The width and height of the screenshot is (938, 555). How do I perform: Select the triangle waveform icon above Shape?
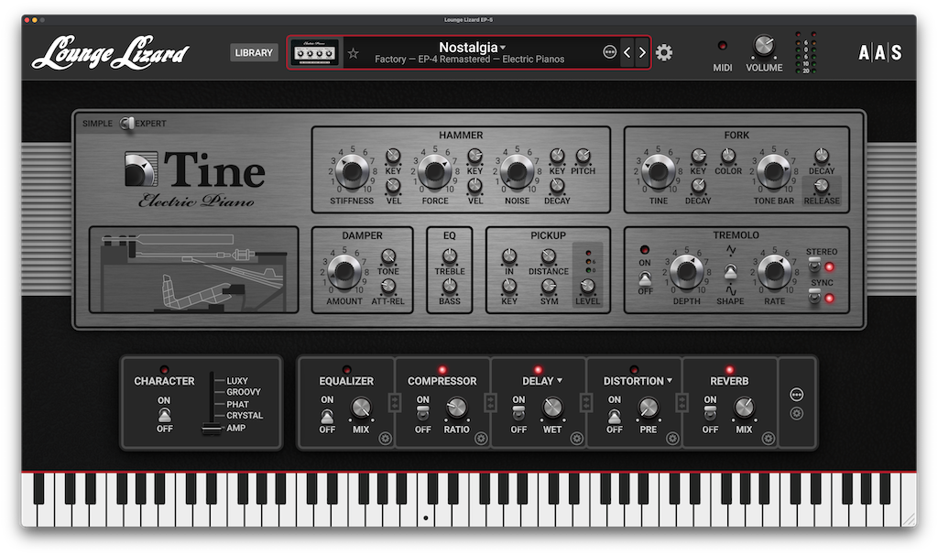coord(730,250)
